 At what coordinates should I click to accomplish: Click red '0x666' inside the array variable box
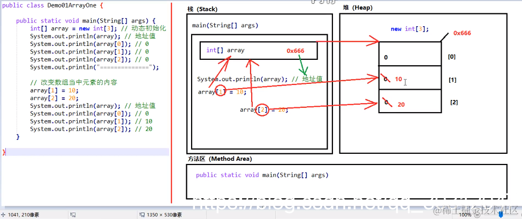pyautogui.click(x=296, y=51)
